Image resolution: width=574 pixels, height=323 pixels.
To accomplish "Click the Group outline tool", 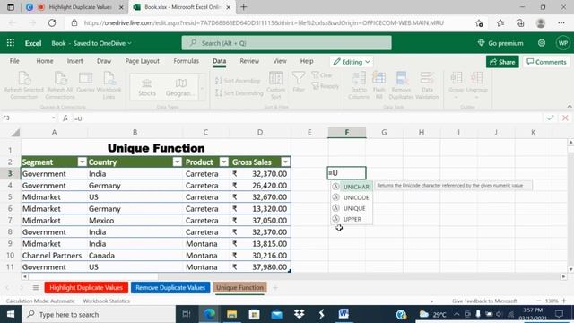I will [x=457, y=85].
